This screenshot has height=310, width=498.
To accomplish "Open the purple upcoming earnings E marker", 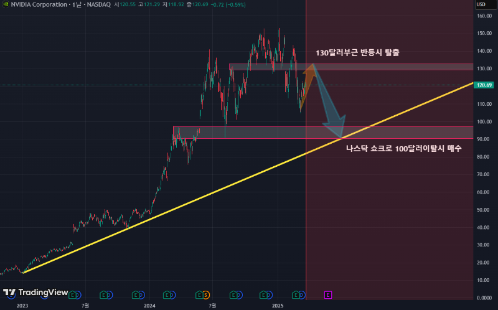I will [x=328, y=294].
